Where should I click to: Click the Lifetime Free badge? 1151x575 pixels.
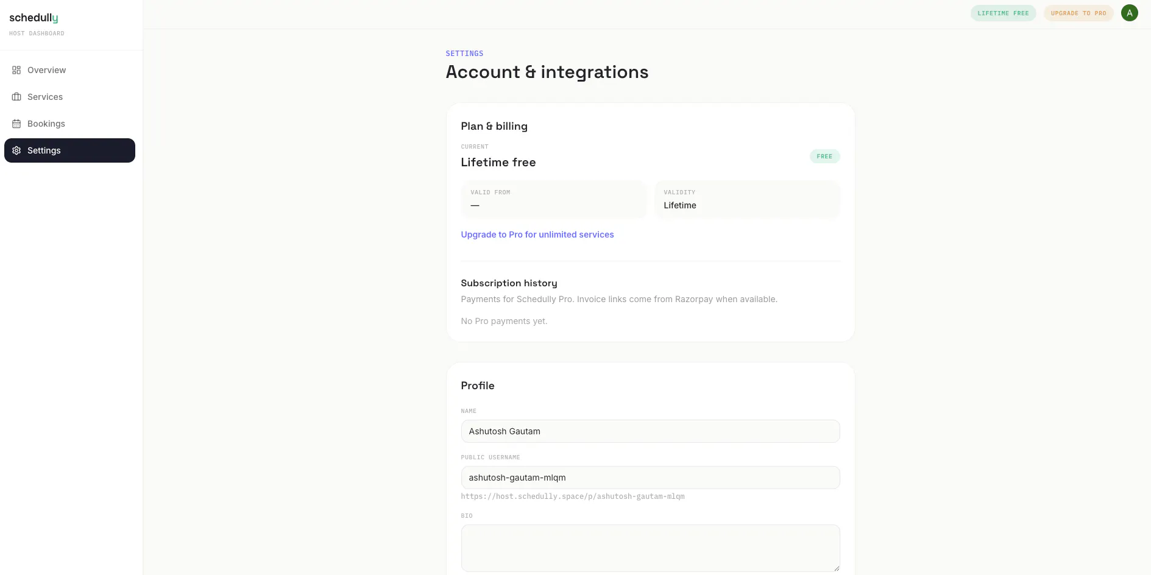point(1003,13)
